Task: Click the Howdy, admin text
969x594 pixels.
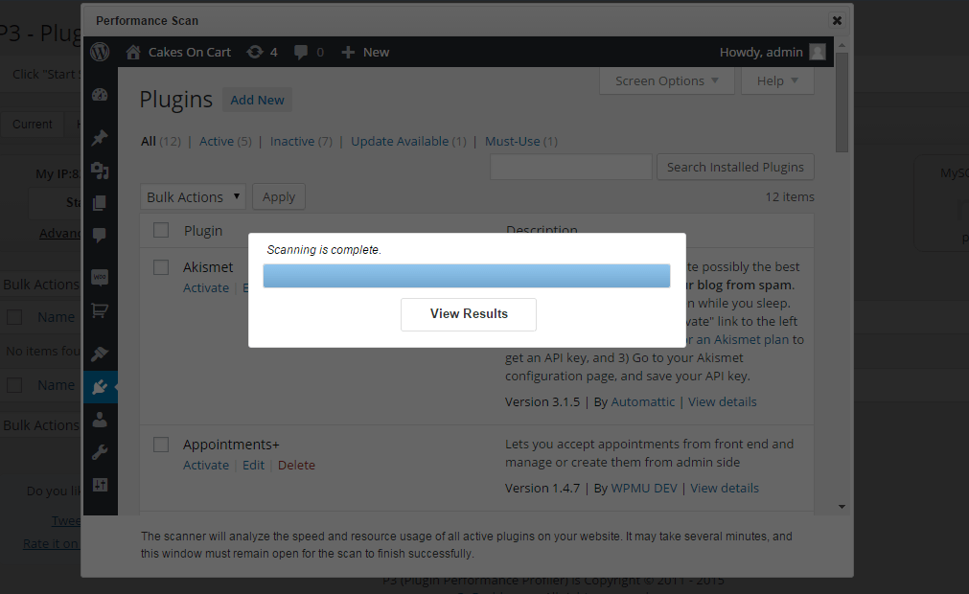Action: point(761,53)
